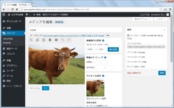Select the crop tool icon
This screenshot has width=174, height=108.
(x=31, y=40)
